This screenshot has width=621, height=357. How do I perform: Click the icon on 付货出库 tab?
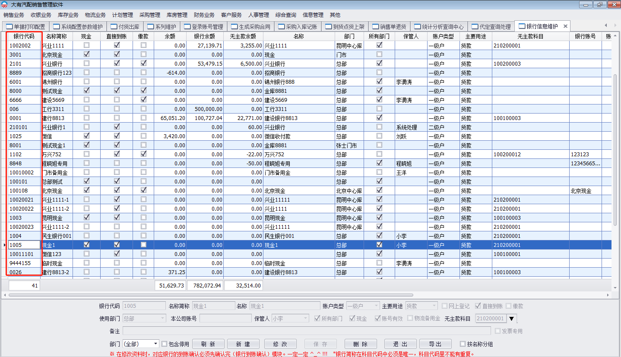coord(114,26)
